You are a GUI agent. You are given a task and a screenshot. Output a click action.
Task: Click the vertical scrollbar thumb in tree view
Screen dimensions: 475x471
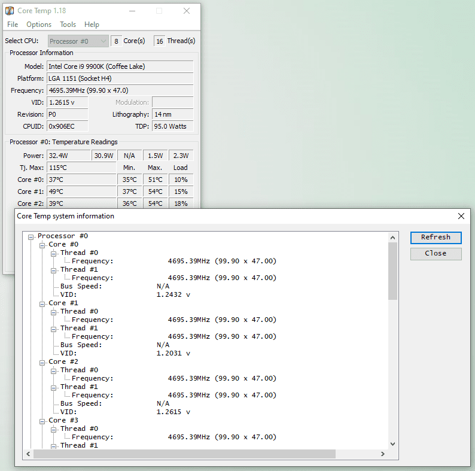(x=392, y=271)
